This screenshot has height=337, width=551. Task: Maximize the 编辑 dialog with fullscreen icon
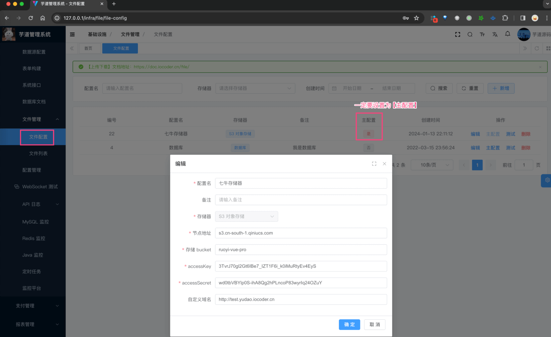374,164
